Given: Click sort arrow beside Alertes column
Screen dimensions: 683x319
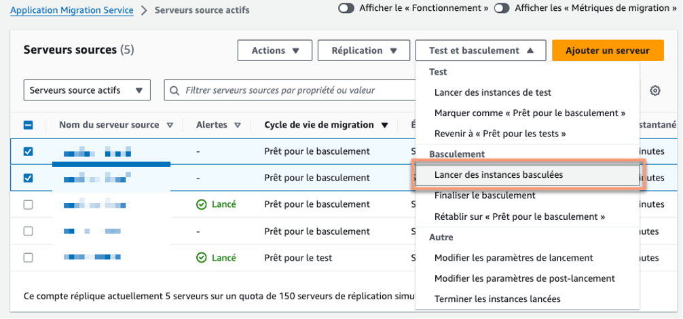Looking at the screenshot, I should click(238, 125).
